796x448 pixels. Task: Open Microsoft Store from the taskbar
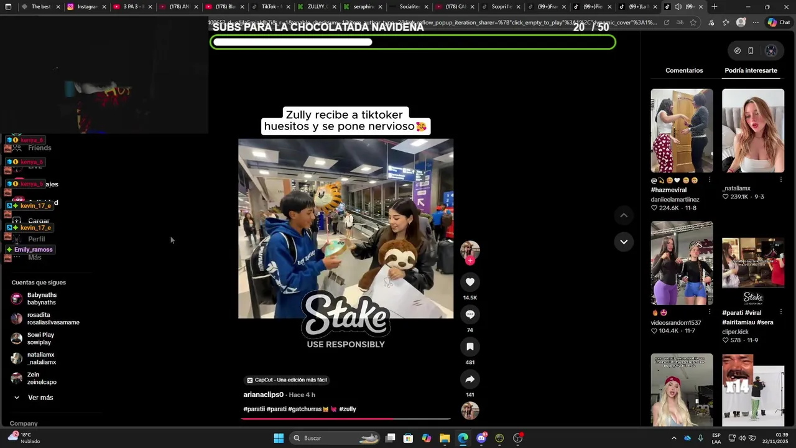(x=408, y=438)
